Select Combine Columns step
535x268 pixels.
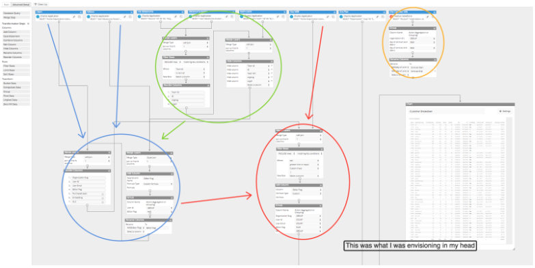pyautogui.click(x=16, y=40)
